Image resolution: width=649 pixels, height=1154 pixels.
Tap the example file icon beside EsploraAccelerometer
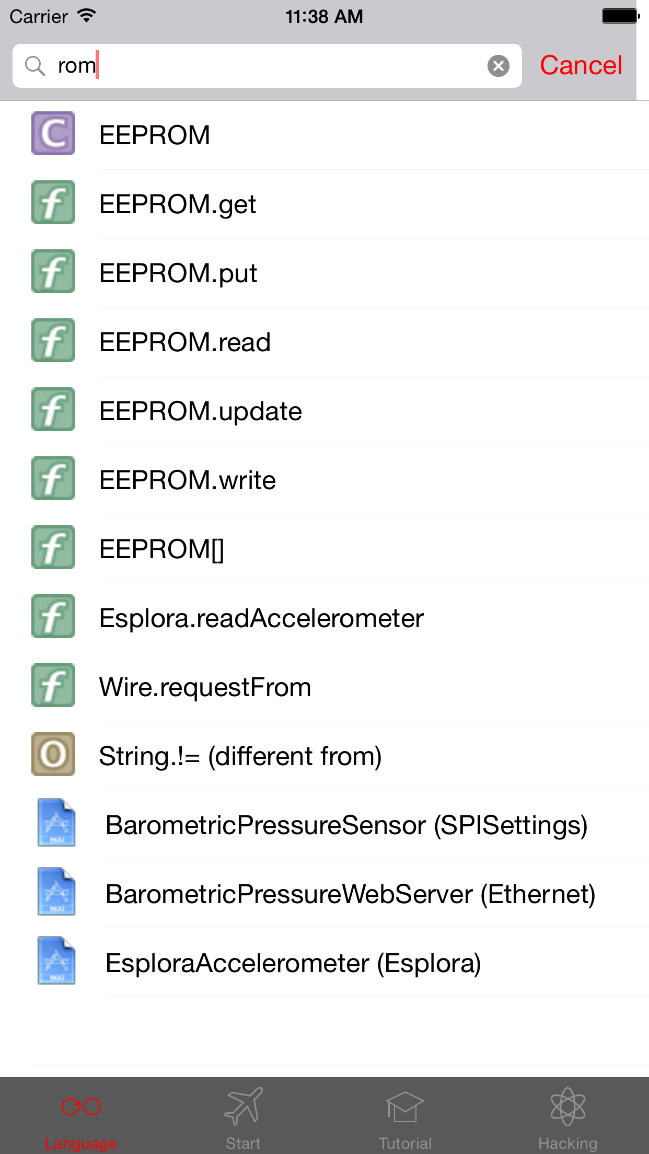coord(56,962)
